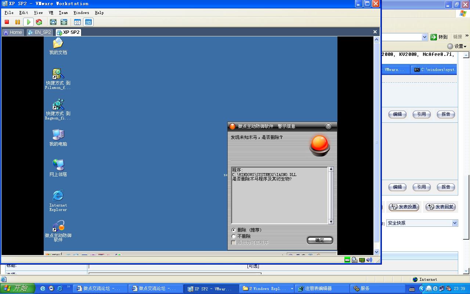Click the VMware CD-ROM status icon
Viewport: 470px width, 294px height.
point(354,260)
